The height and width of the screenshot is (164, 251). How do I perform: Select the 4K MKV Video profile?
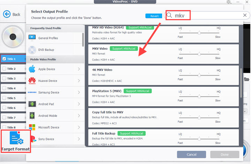[163, 75]
